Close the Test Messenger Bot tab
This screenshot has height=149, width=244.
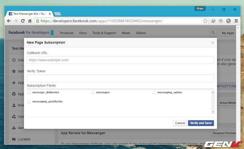pyautogui.click(x=50, y=14)
